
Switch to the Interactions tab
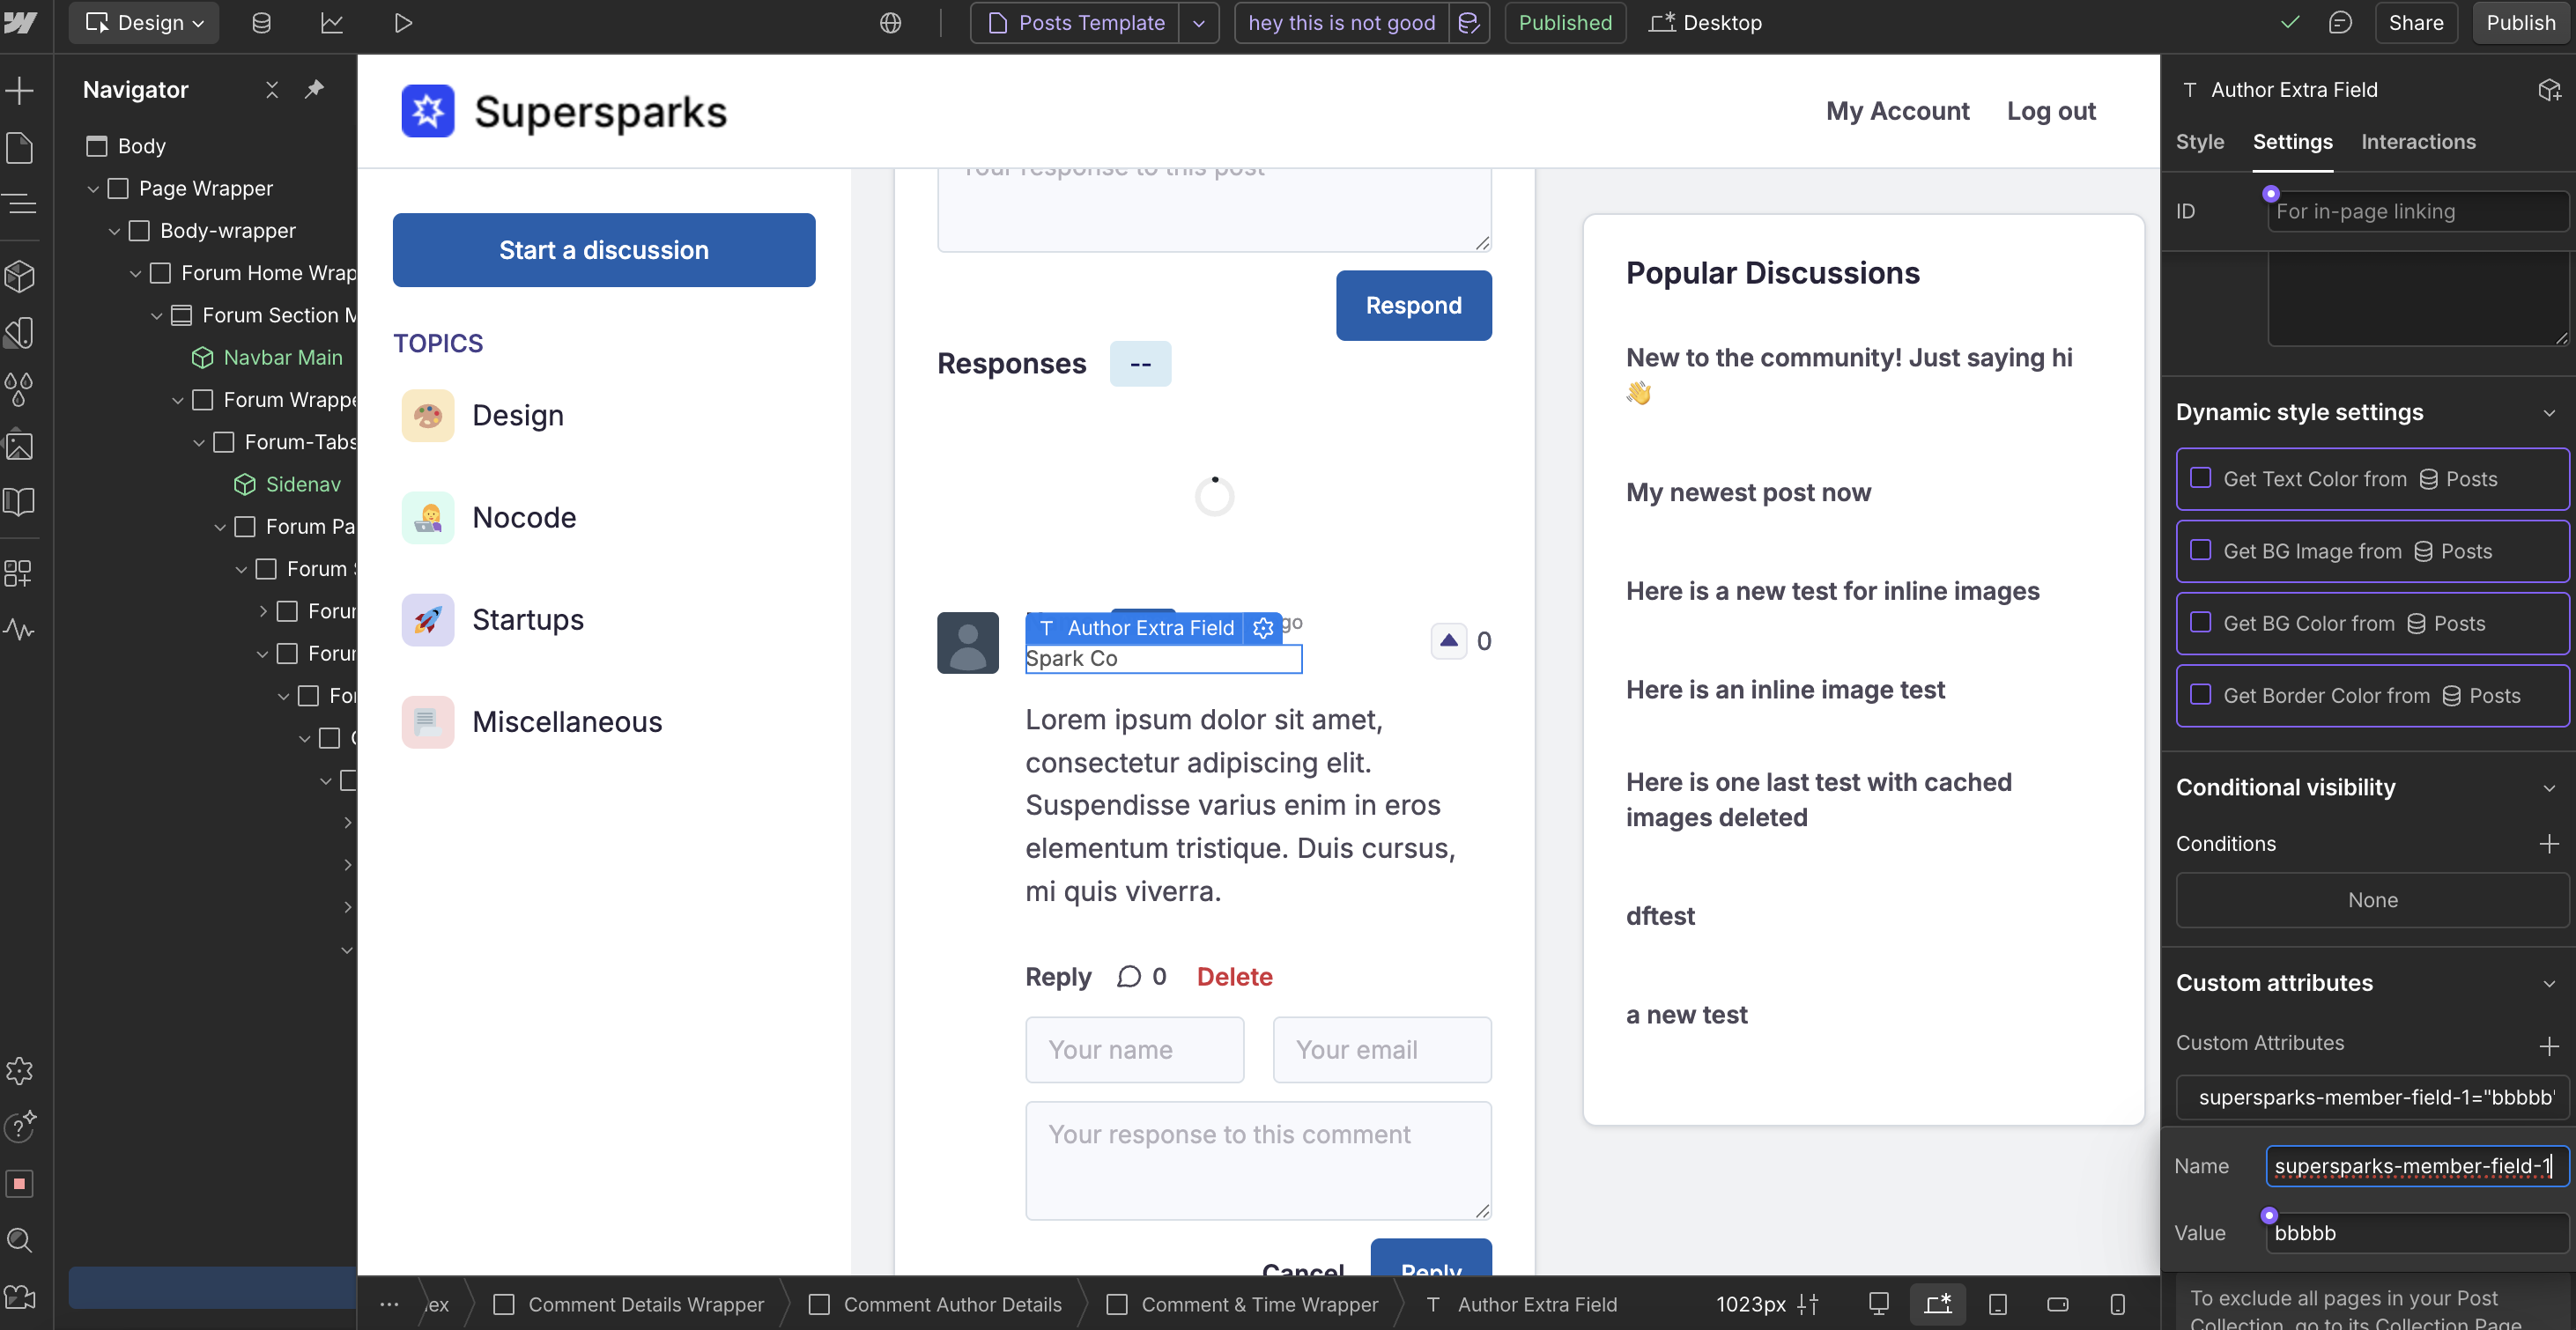2417,141
